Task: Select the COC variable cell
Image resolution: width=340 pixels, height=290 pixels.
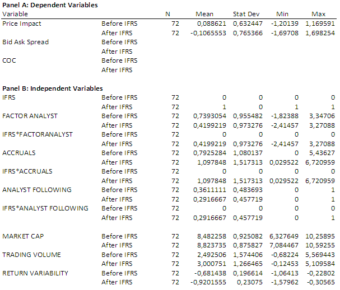Action: (9, 60)
